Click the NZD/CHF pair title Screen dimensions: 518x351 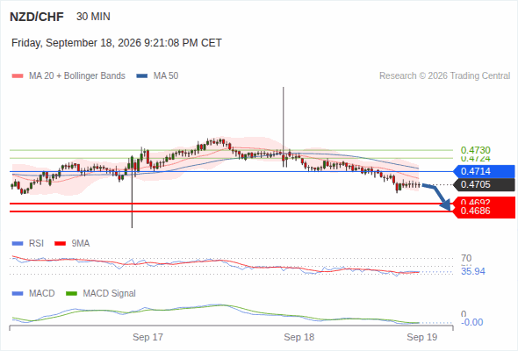(x=37, y=17)
